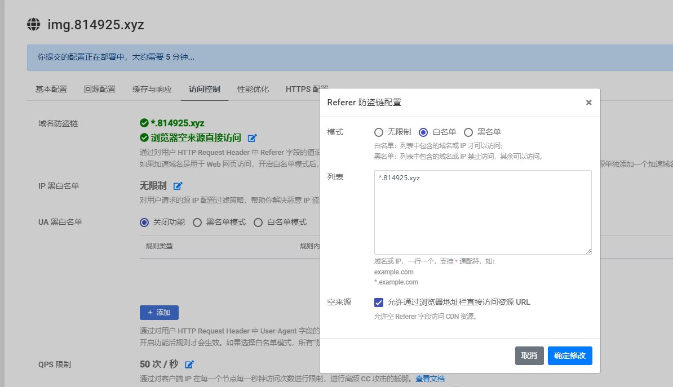
Task: Switch to the 基本配置 tab
Action: coord(51,89)
